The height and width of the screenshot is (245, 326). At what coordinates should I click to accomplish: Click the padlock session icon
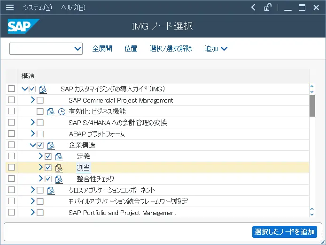coord(267,7)
